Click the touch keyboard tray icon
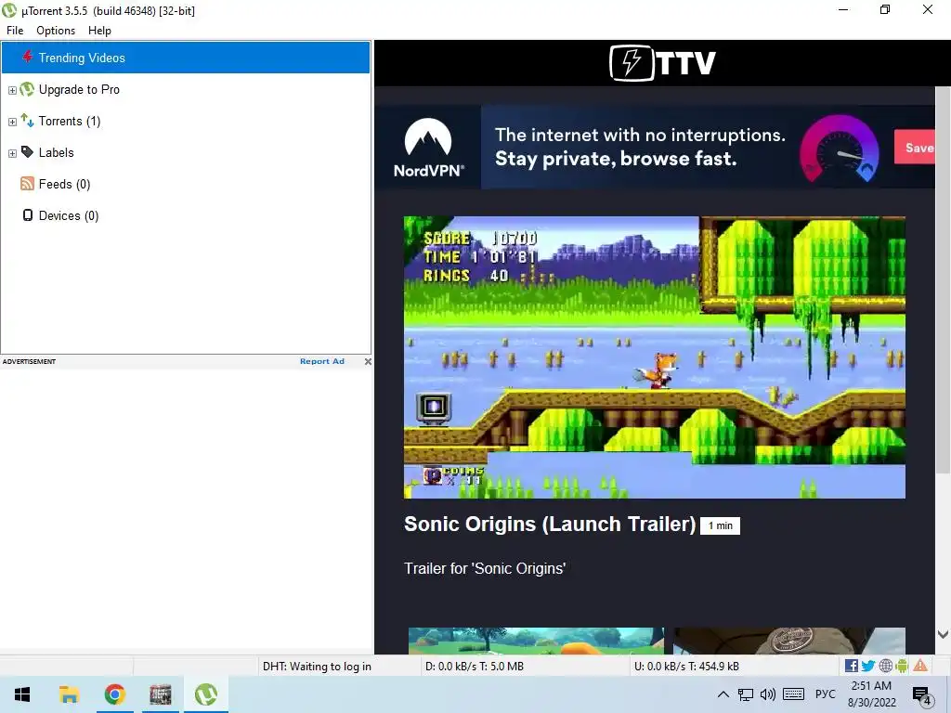Screen dimensions: 951x713 793,694
